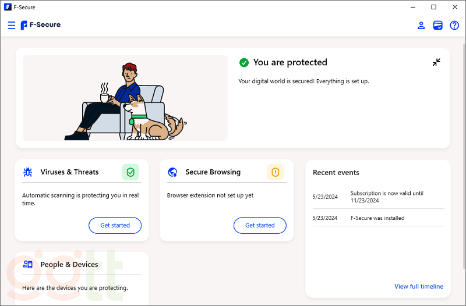Click the man with dog illustration
Viewport: 466px width, 306px height.
click(x=125, y=99)
